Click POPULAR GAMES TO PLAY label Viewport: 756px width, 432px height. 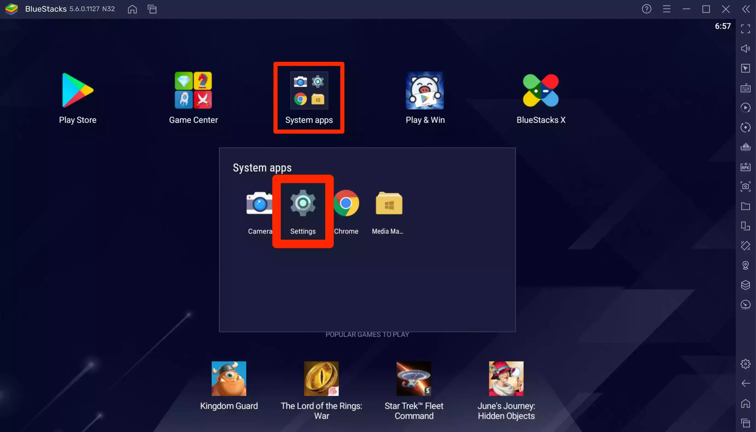(x=367, y=334)
